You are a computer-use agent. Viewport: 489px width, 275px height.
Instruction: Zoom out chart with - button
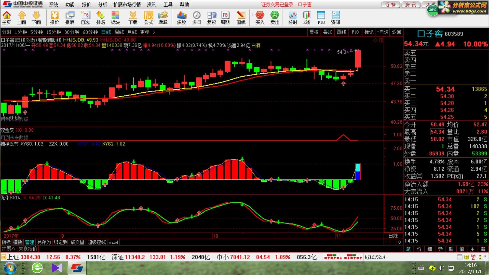(393, 242)
